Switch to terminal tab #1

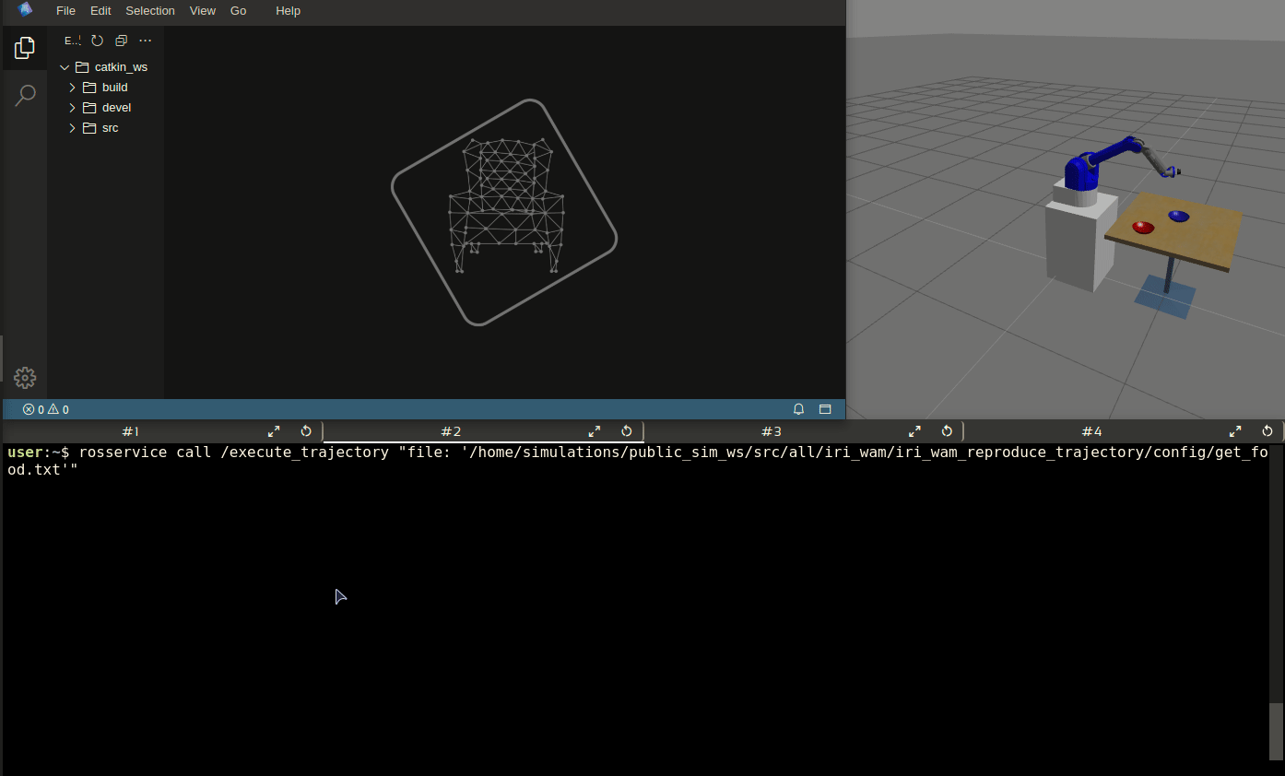(x=131, y=431)
